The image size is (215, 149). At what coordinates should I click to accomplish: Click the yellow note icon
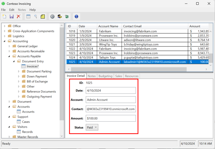click(43, 17)
